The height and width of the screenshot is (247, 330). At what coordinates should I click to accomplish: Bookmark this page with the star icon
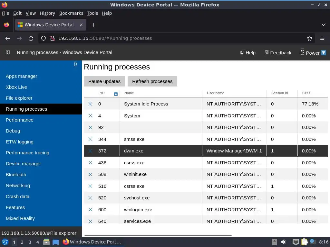[x=310, y=38]
